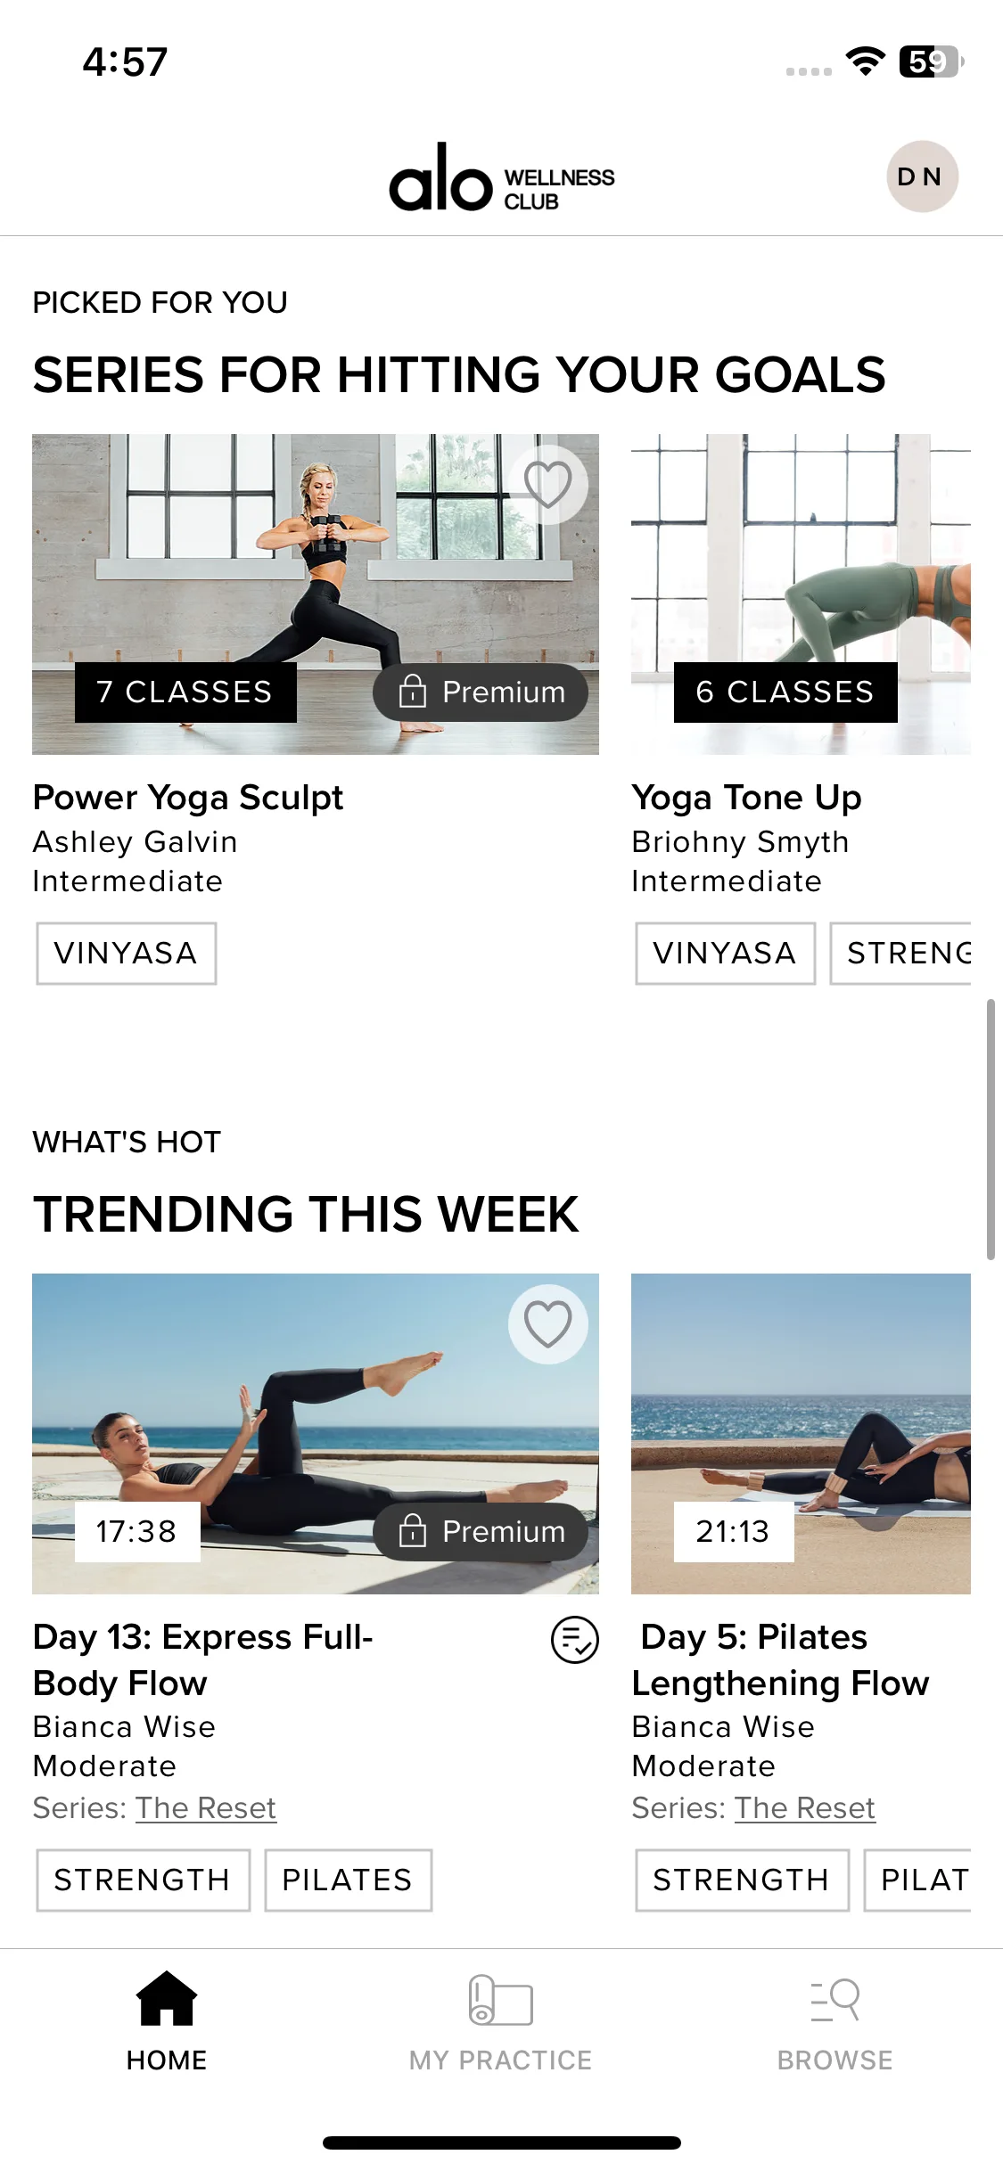Favorite Day 13 Express Full-Body Flow heart
Screen dimensions: 1003x2171
tap(547, 1324)
